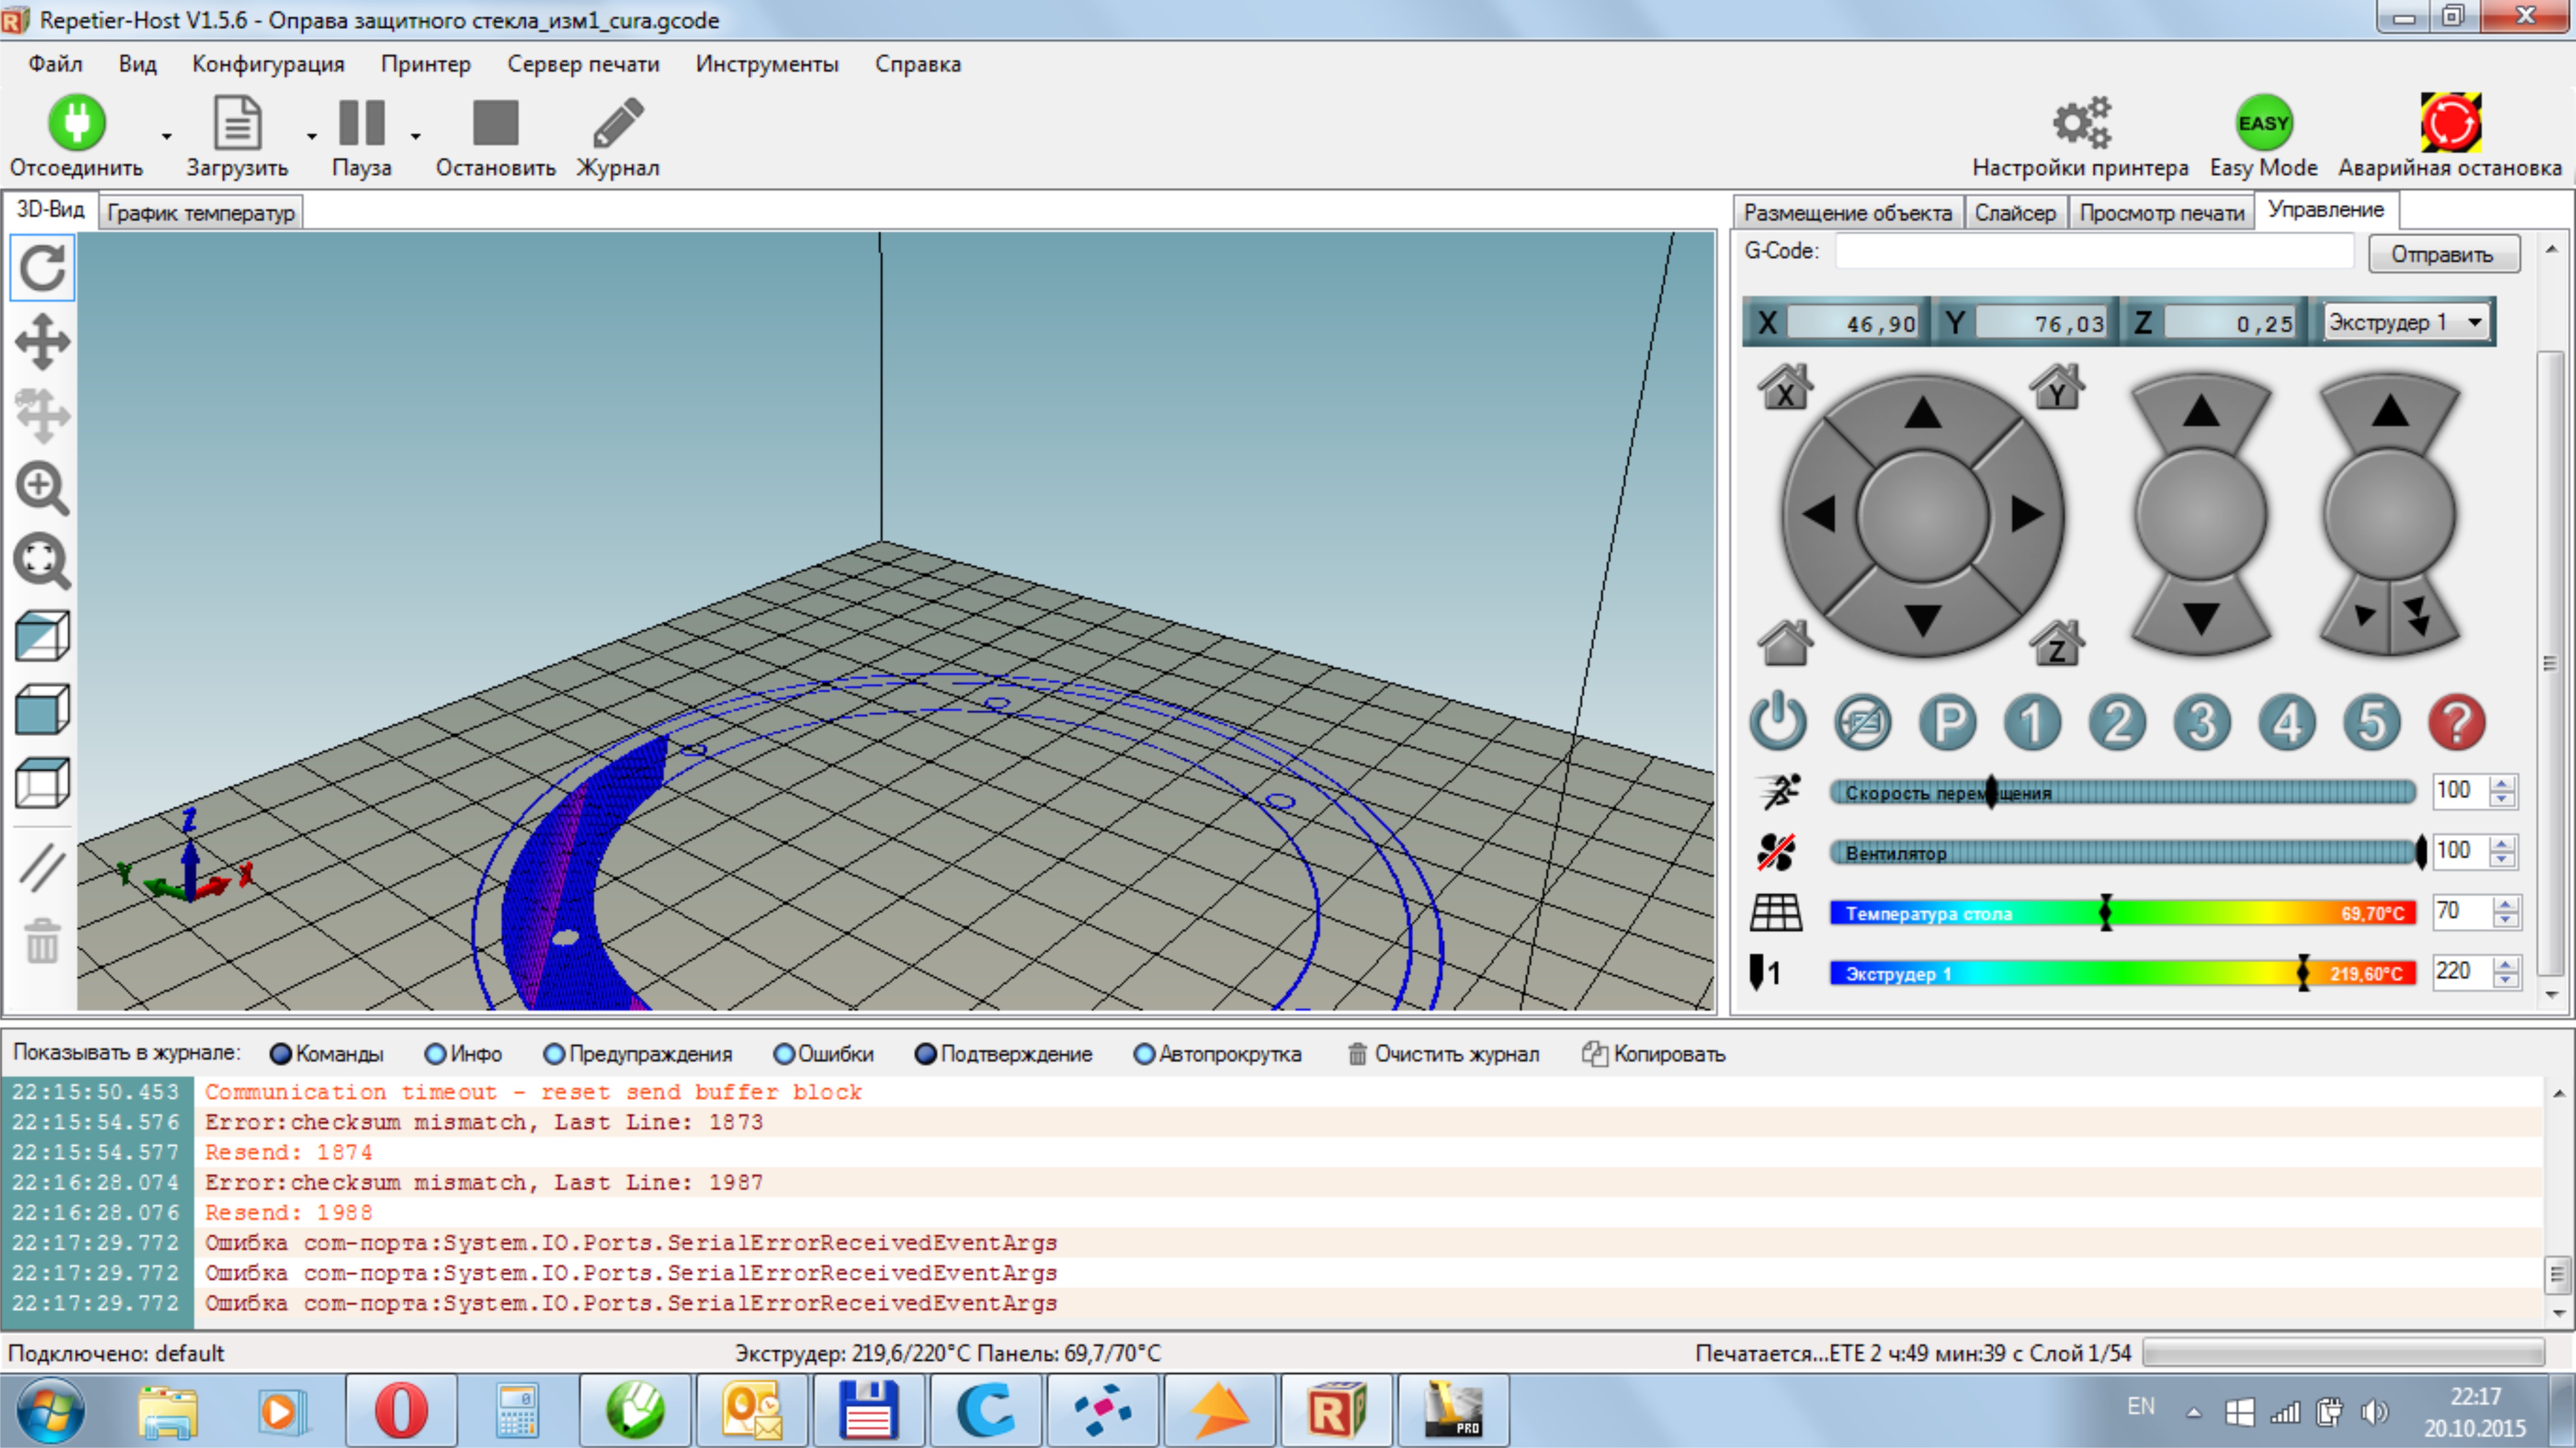Image resolution: width=2576 pixels, height=1448 pixels.
Task: Click the Home X axis icon
Action: (x=1785, y=388)
